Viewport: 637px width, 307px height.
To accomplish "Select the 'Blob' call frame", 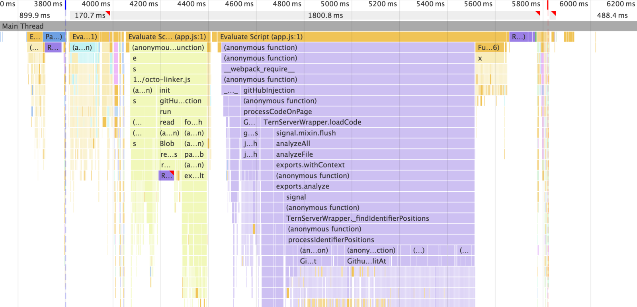I will [x=169, y=144].
